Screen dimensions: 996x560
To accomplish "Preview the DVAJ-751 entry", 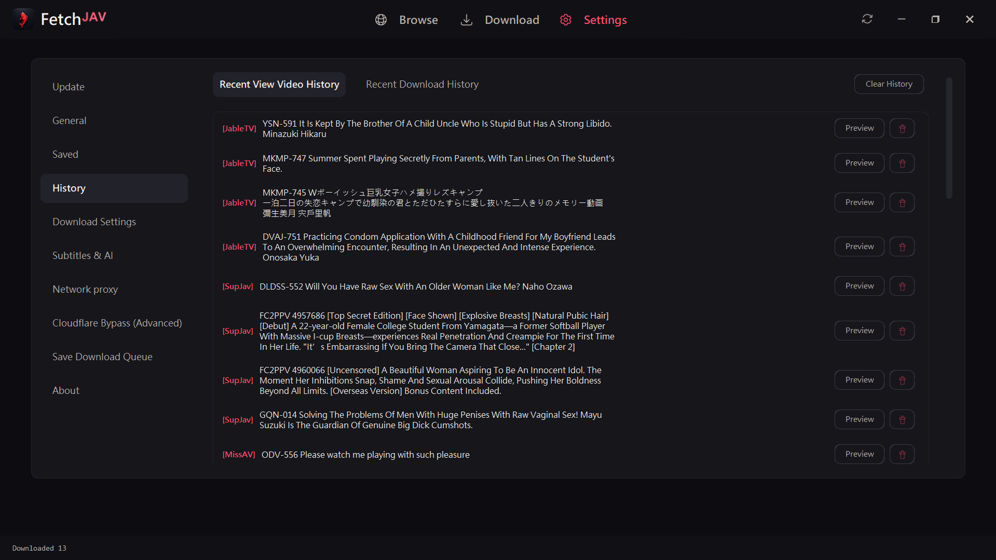I will tap(859, 247).
